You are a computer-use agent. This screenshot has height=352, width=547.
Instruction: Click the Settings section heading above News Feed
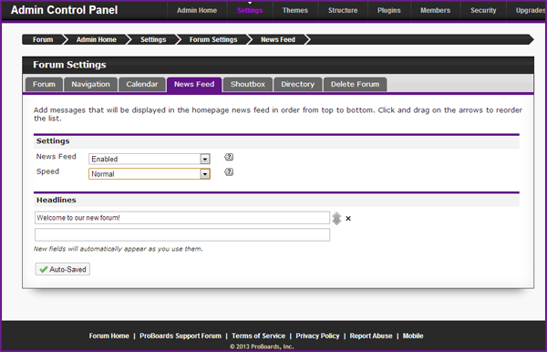(x=53, y=141)
